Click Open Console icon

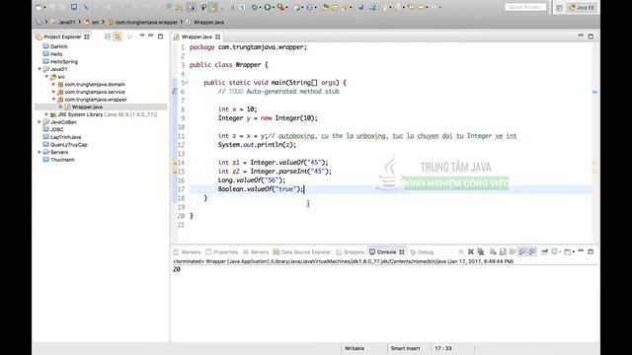pyautogui.click(x=567, y=252)
